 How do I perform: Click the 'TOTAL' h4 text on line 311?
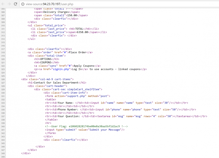coord(79,29)
